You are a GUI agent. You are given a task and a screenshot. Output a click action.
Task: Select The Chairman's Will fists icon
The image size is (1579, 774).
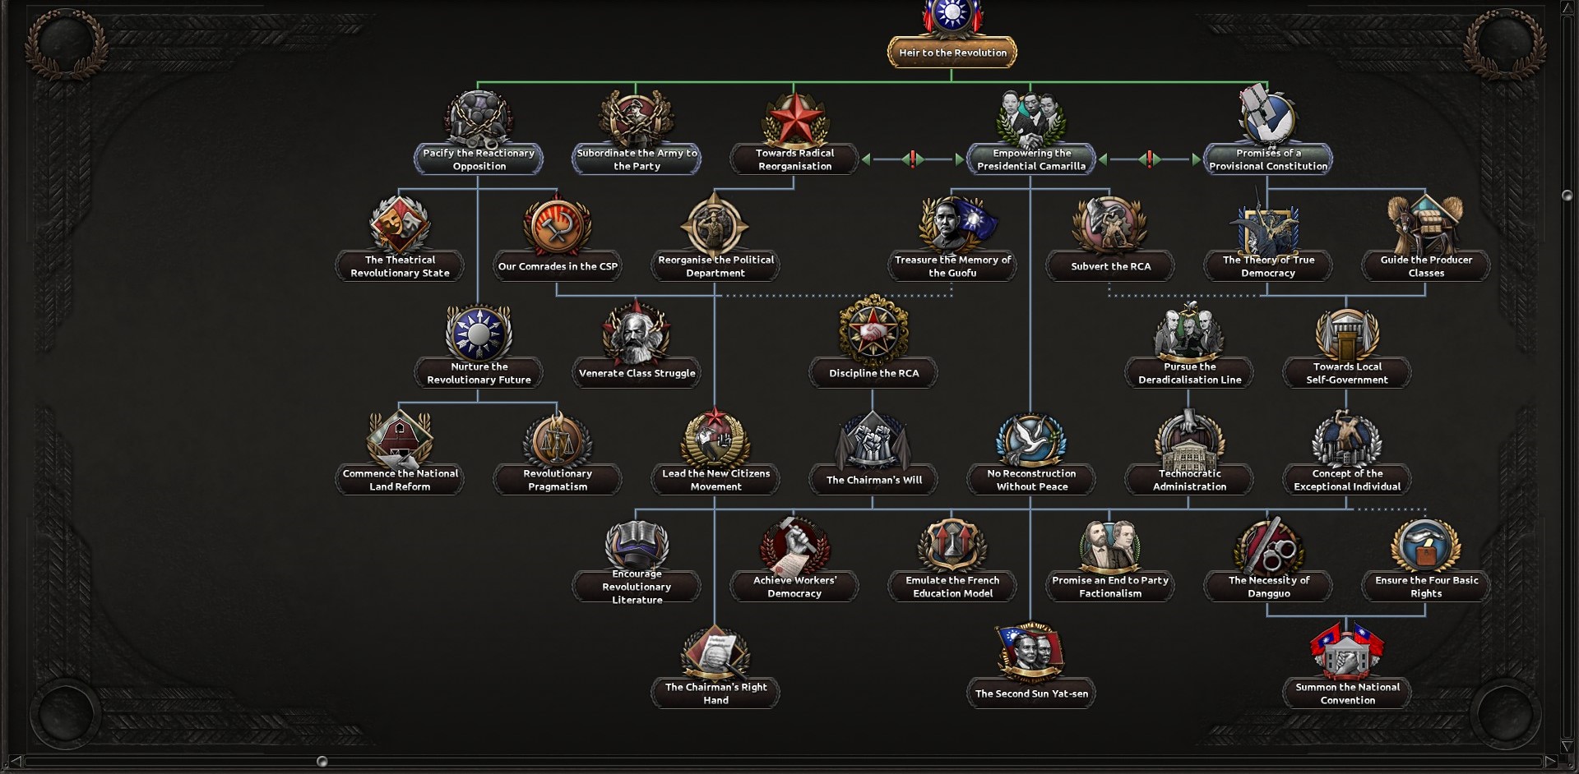tap(873, 440)
